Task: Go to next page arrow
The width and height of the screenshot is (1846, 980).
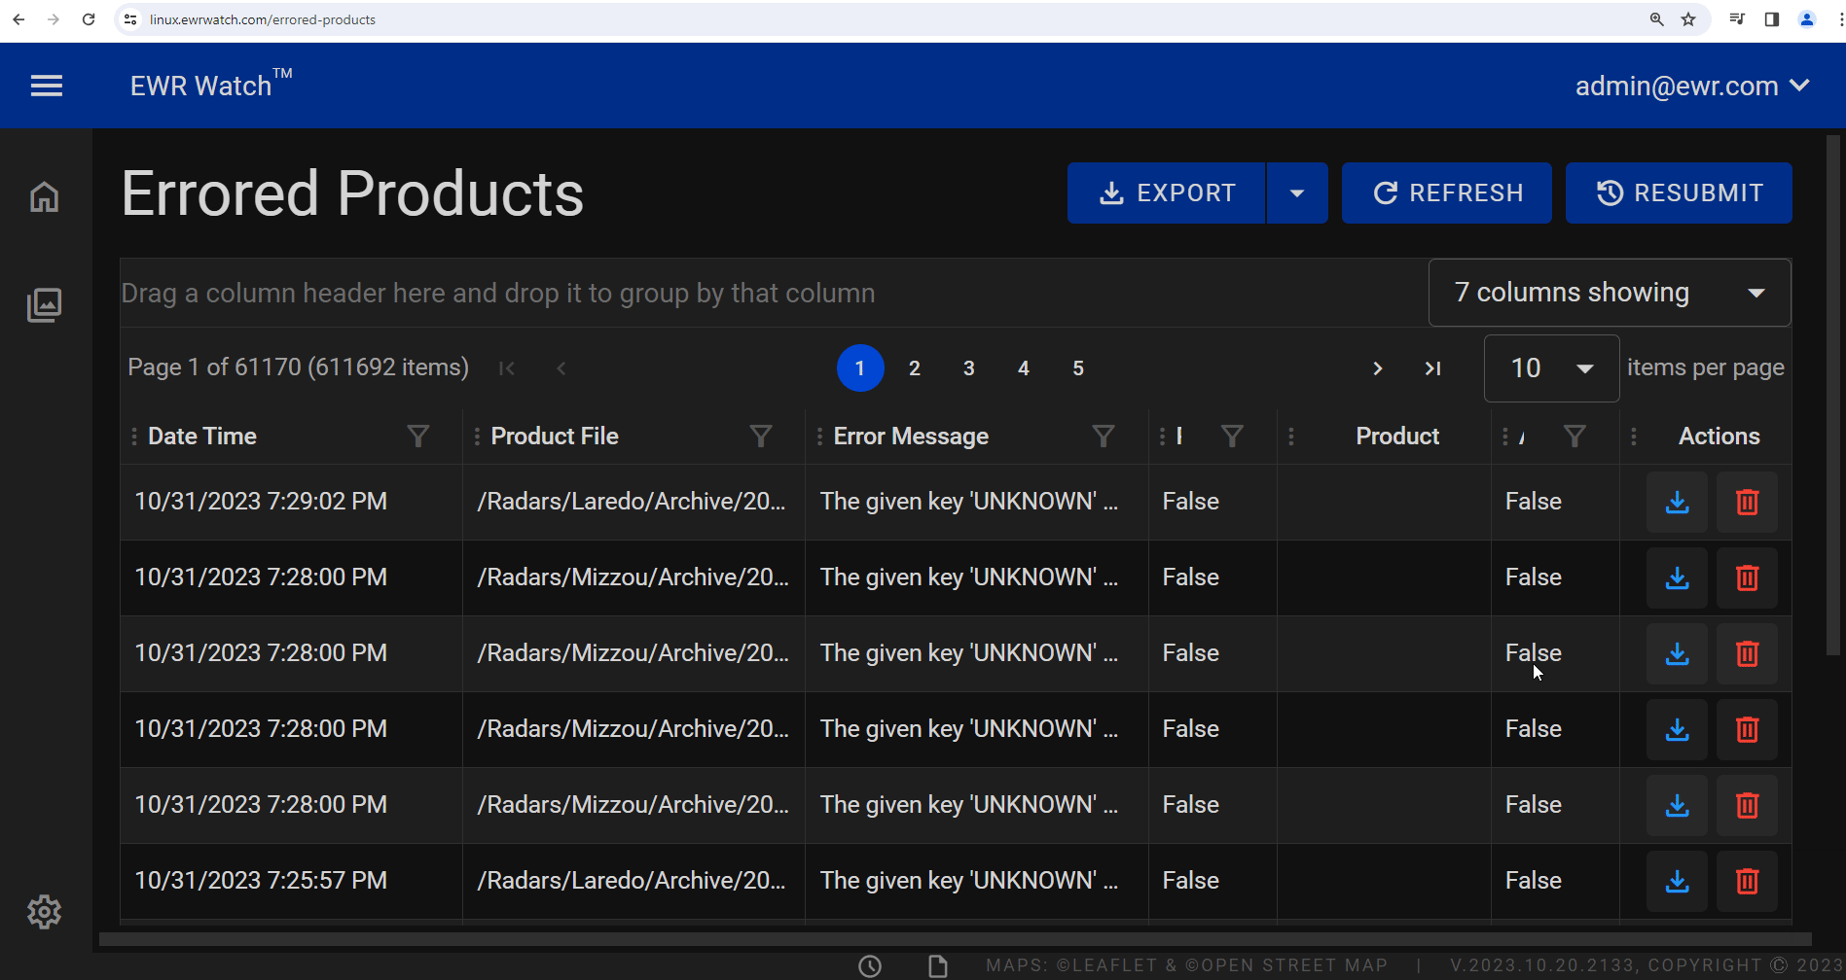Action: 1377,368
